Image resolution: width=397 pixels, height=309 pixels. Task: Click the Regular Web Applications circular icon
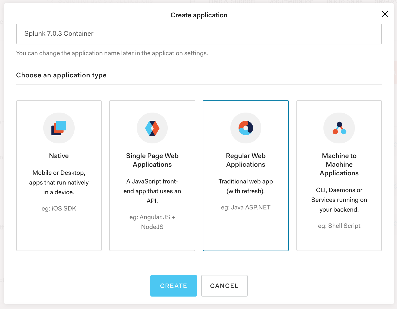pos(246,128)
